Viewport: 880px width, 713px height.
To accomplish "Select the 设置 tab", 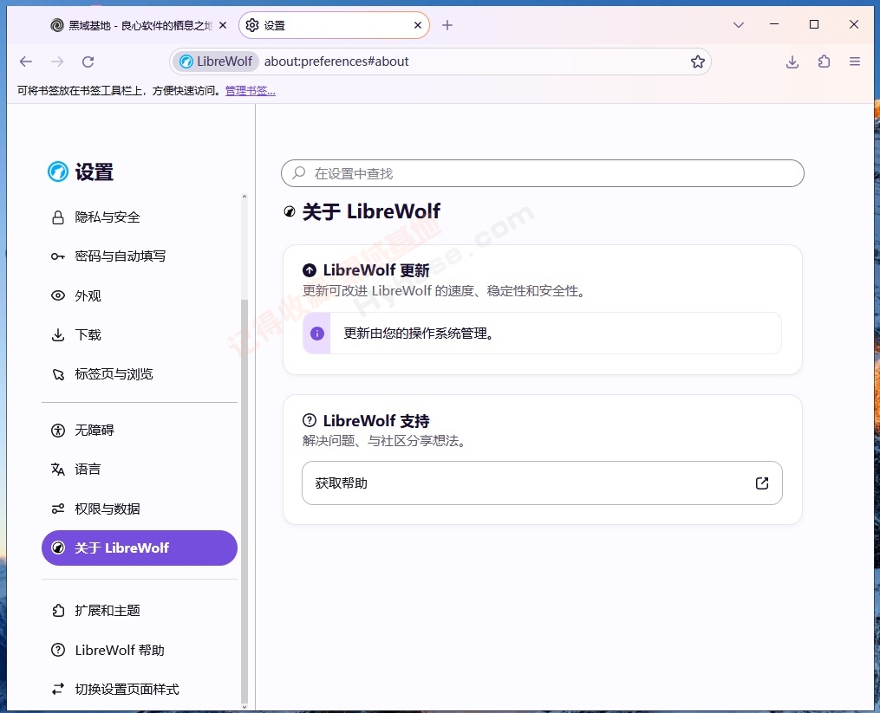I will 334,25.
